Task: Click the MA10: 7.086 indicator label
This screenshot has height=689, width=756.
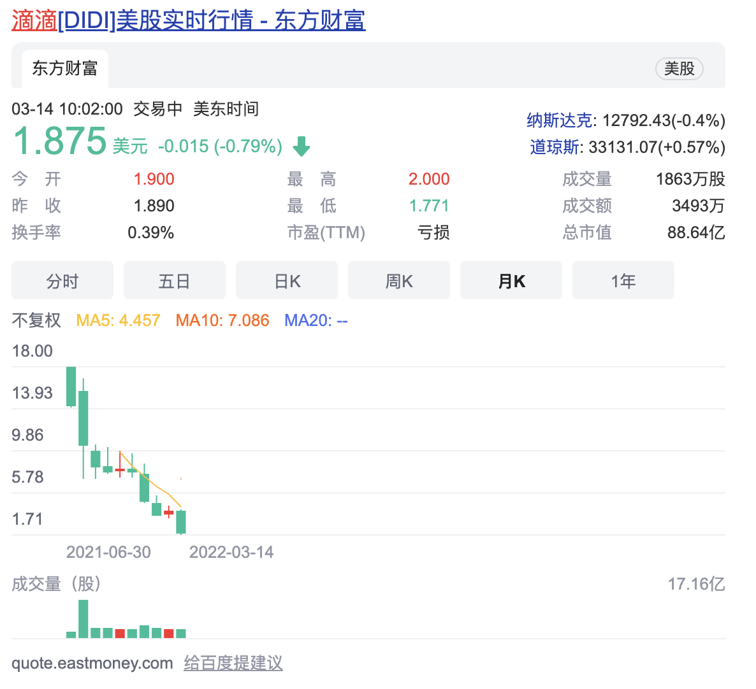Action: (222, 321)
